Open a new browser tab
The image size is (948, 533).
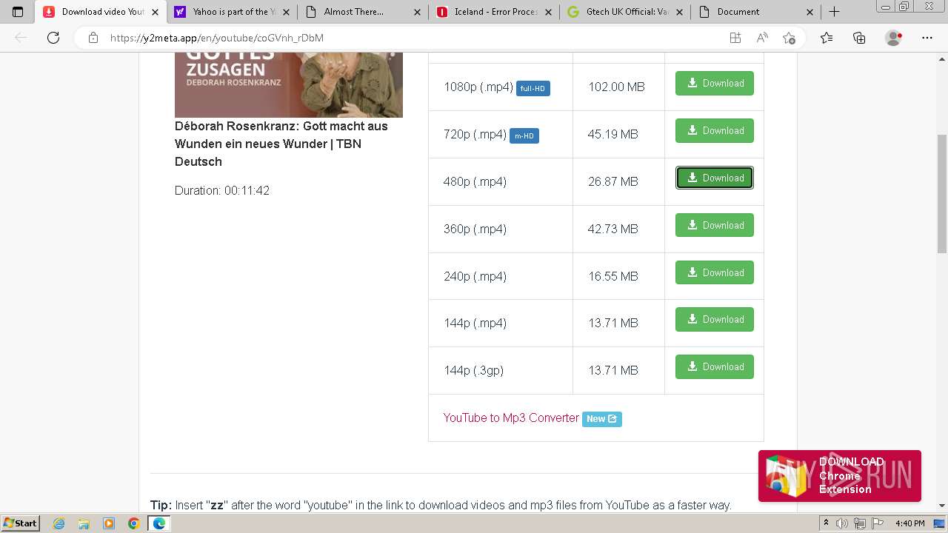[x=834, y=12]
